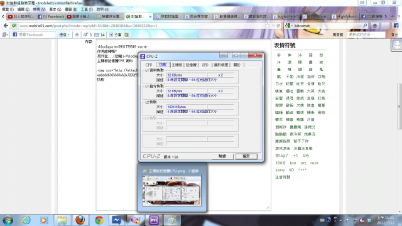Insert the rock emoticon
The height and width of the screenshot is (226, 402).
(x=314, y=163)
